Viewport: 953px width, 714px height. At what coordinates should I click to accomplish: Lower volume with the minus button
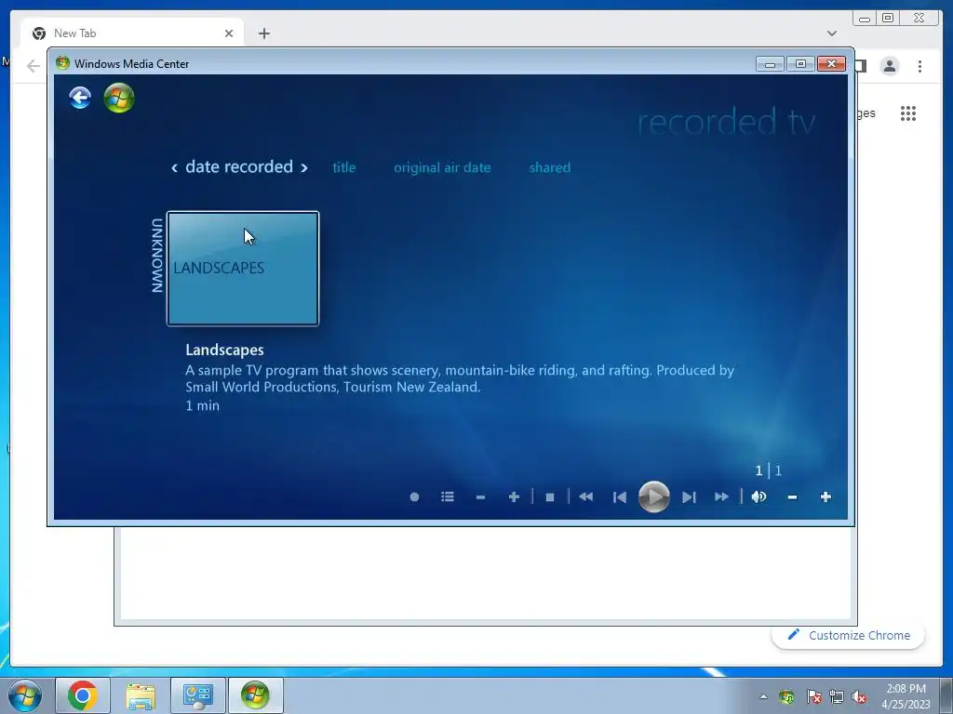click(x=792, y=497)
